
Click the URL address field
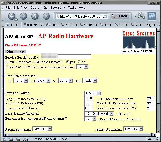[82, 16]
